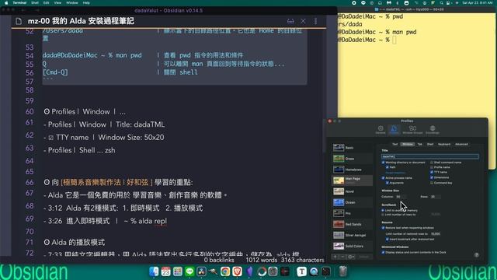
Task: Select the Red Sands profile
Action: 352,224
